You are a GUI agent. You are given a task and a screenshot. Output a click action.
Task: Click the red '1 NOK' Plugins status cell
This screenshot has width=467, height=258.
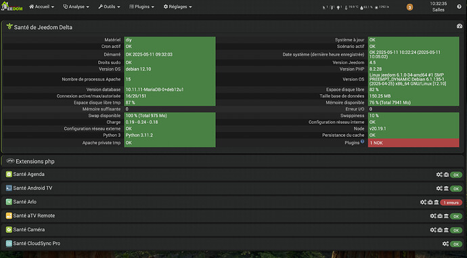click(x=414, y=143)
